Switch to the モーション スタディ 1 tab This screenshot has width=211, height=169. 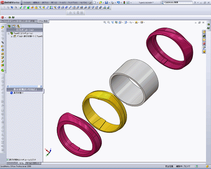tap(33, 163)
